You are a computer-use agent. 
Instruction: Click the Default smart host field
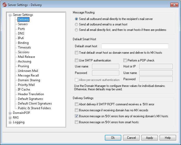tap(135, 46)
